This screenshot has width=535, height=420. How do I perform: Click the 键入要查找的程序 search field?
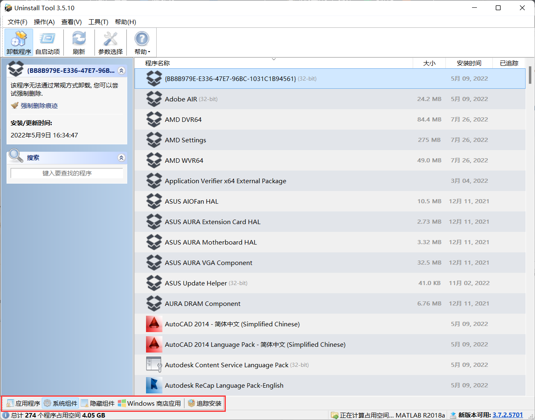67,173
